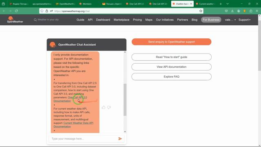Switch to the OpenWeatherMap tab

point(65,4)
